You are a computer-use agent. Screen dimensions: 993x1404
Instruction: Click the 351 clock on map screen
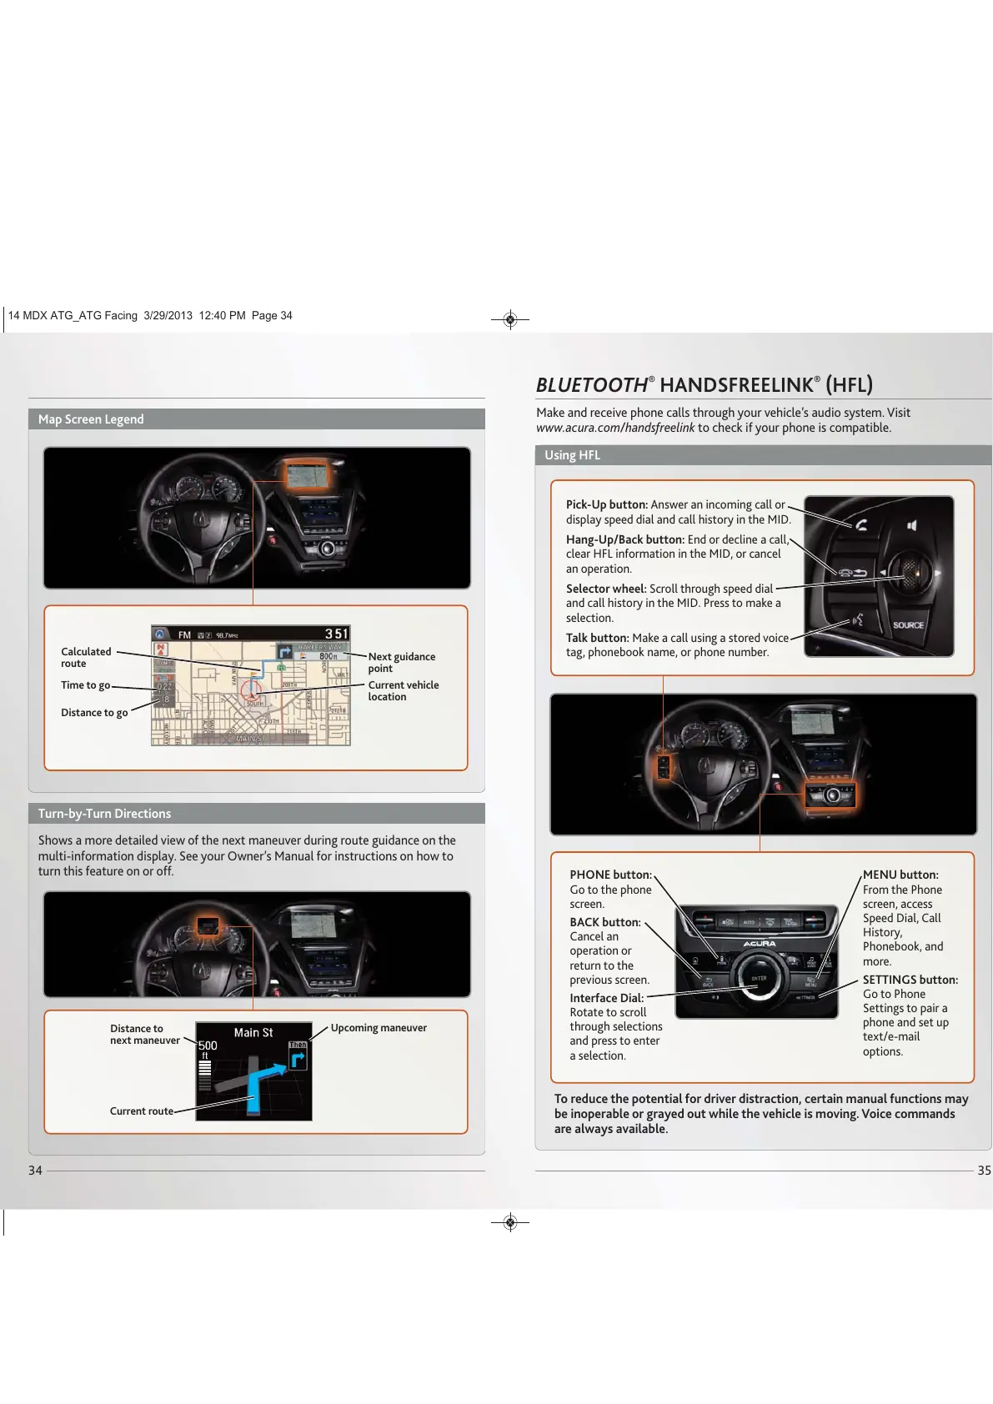click(337, 634)
